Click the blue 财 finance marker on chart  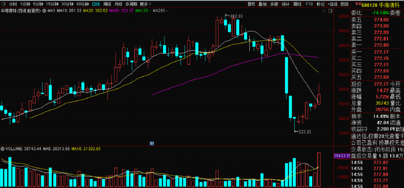pos(152,144)
